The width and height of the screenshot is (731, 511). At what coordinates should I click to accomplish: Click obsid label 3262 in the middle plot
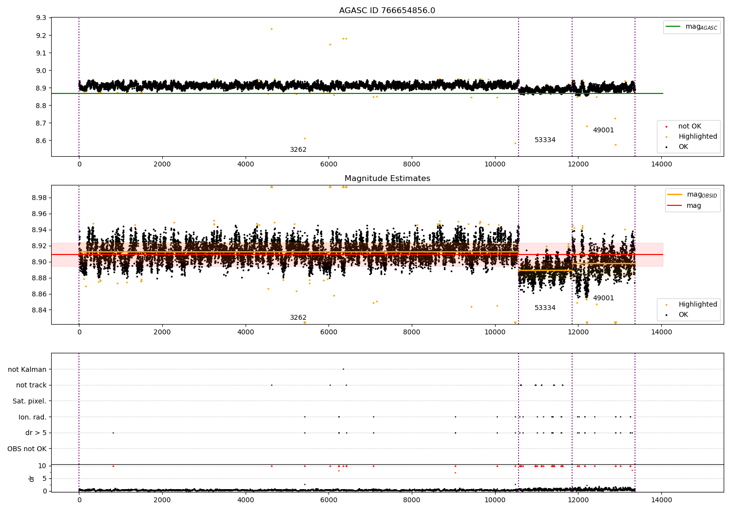tap(298, 318)
